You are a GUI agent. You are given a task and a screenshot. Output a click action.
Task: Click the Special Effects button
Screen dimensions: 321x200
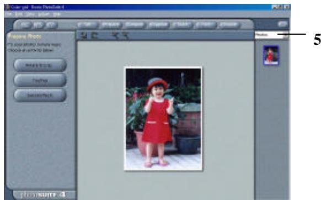point(40,96)
